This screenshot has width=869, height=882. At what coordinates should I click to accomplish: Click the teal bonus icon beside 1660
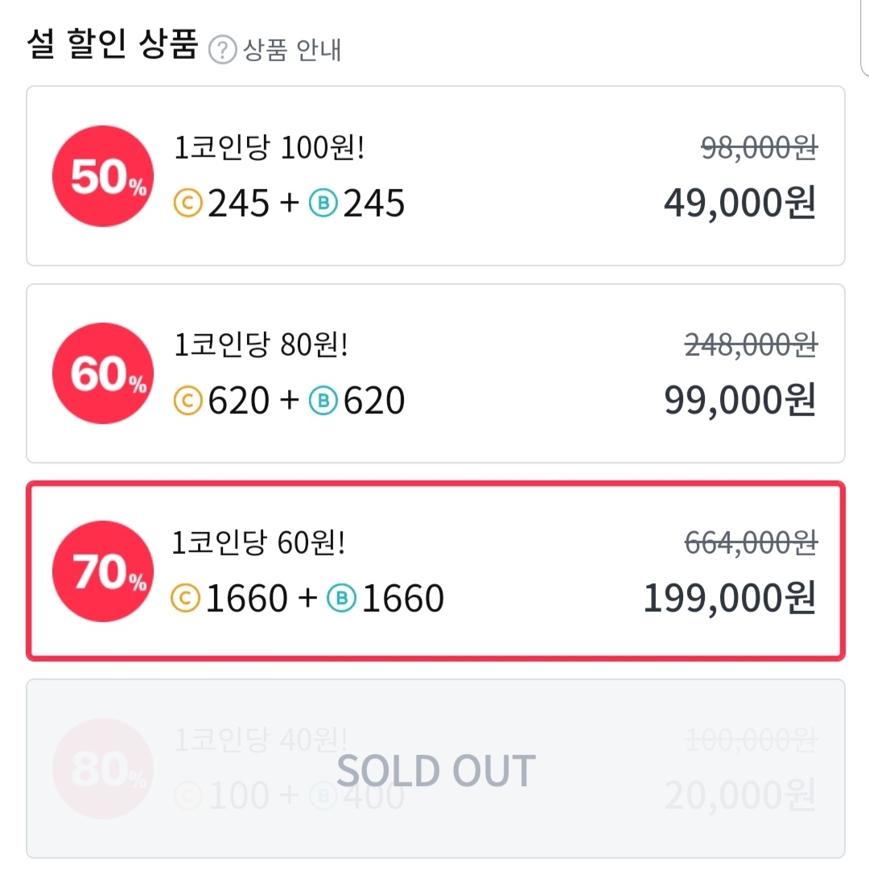pos(341,598)
